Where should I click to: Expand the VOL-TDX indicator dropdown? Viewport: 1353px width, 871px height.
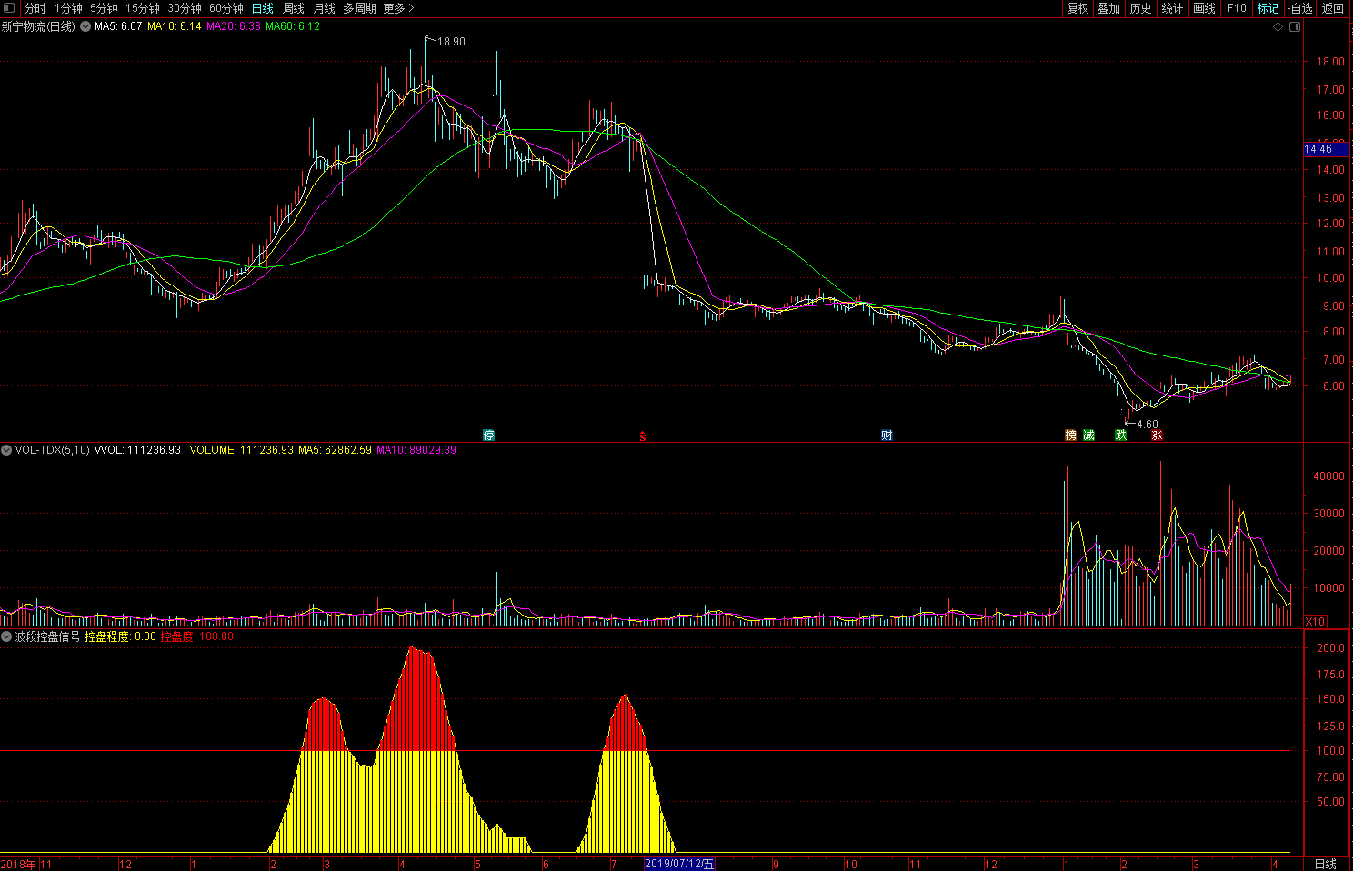[x=6, y=450]
